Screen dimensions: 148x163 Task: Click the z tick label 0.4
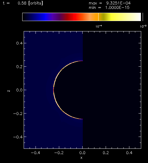click(x=19, y=43)
